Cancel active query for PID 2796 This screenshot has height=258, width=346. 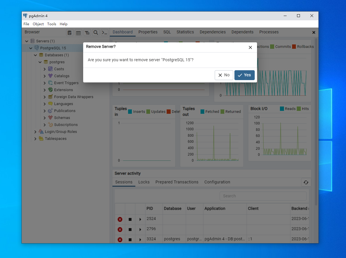130,230
